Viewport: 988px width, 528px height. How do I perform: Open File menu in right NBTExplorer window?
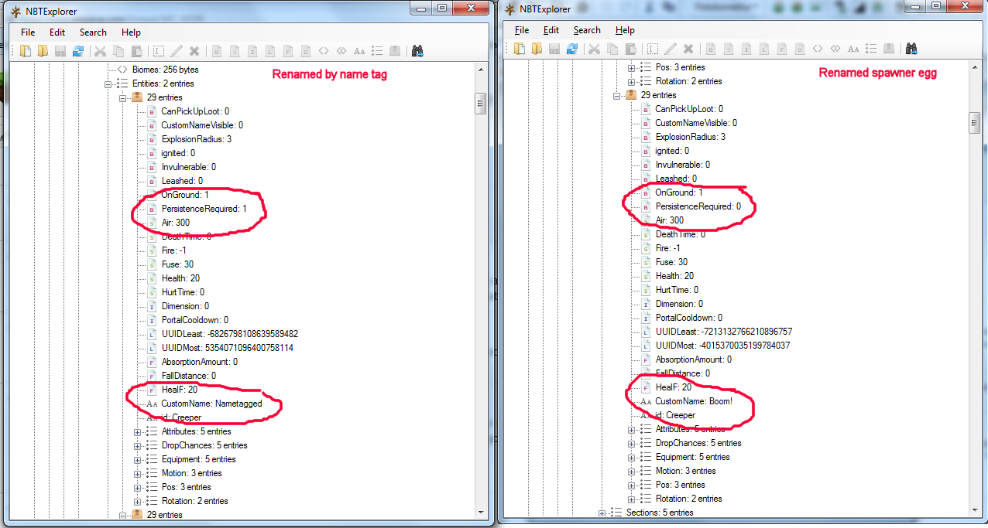pos(522,30)
